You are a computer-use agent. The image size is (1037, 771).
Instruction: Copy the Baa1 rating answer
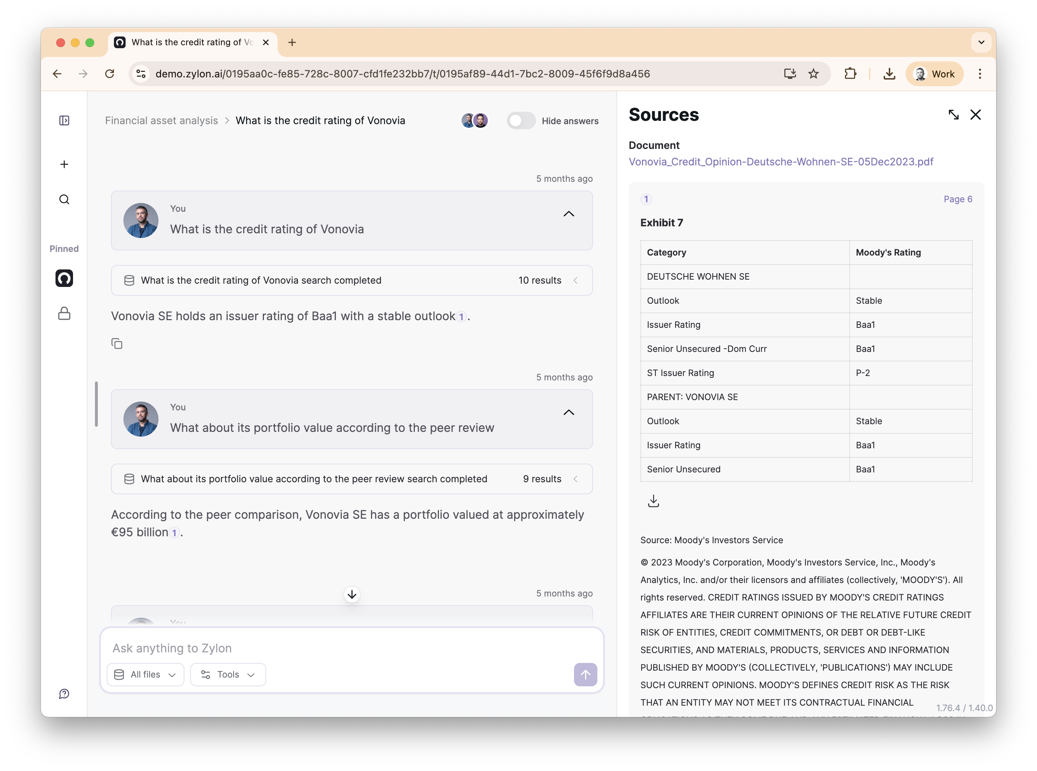[x=117, y=344]
